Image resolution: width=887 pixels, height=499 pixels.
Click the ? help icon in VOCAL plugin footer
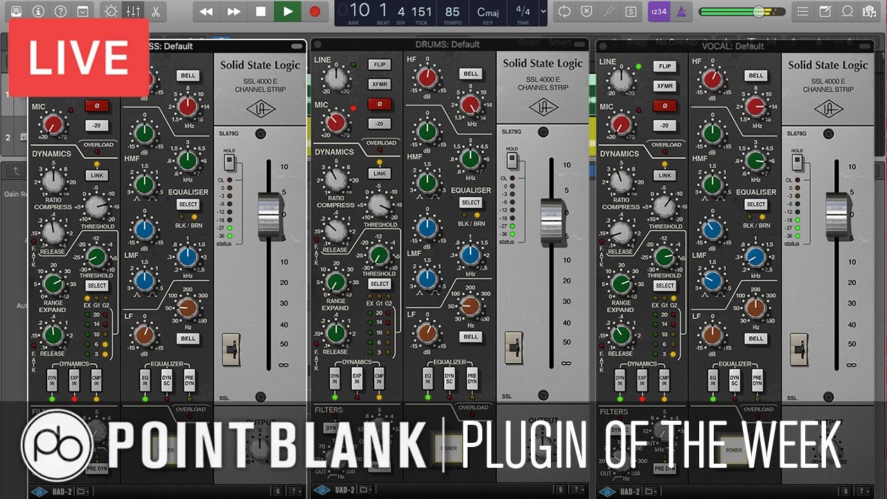pyautogui.click(x=863, y=491)
